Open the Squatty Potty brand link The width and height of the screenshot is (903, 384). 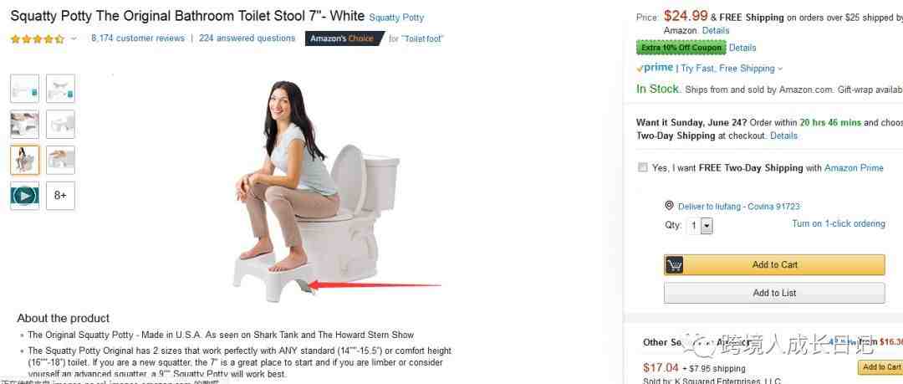point(396,18)
